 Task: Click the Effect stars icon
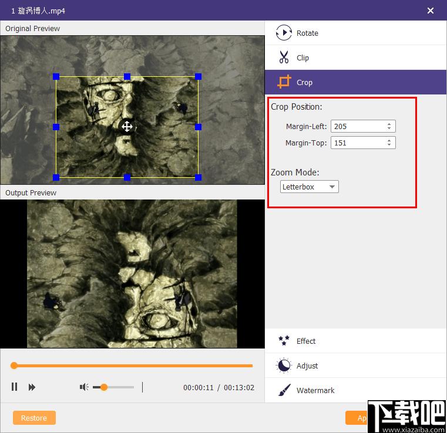(284, 340)
